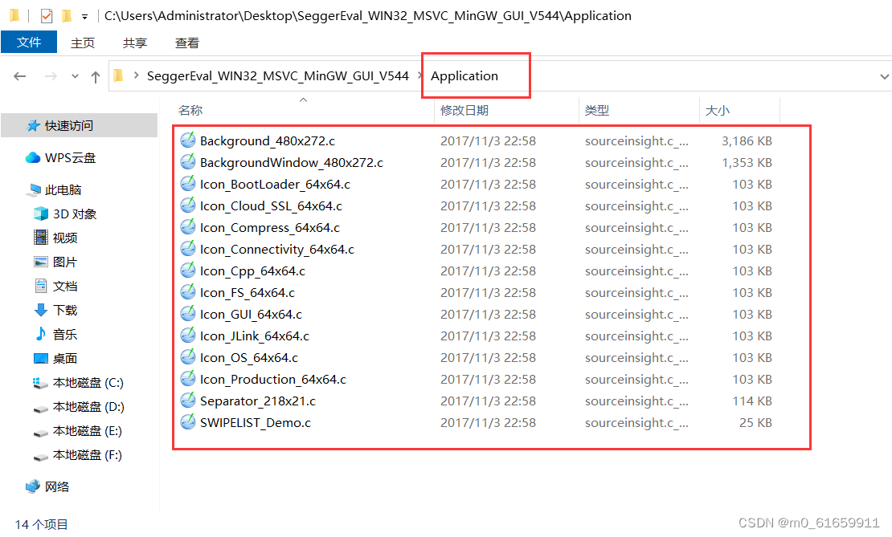This screenshot has width=892, height=537.
Task: Click the 14 个项目 status bar text
Action: coord(41,524)
